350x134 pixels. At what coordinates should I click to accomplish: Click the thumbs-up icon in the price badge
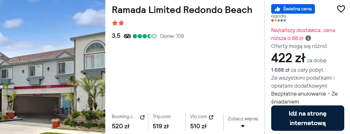point(277,9)
